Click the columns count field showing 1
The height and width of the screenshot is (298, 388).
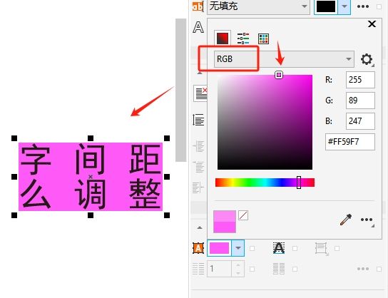pyautogui.click(x=220, y=269)
